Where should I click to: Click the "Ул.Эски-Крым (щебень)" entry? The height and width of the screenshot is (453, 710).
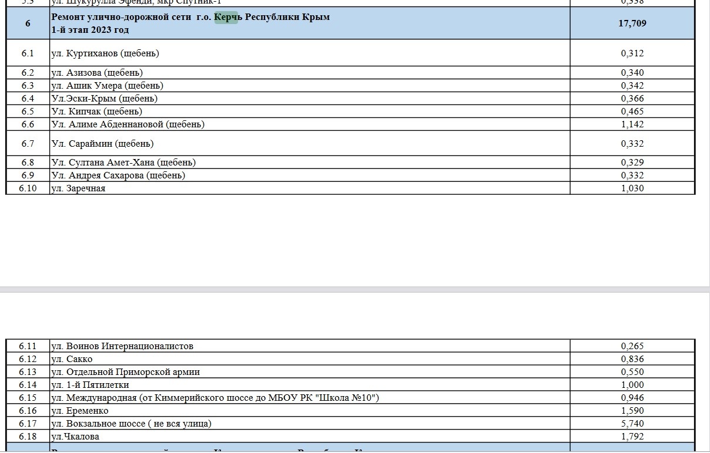pos(105,99)
